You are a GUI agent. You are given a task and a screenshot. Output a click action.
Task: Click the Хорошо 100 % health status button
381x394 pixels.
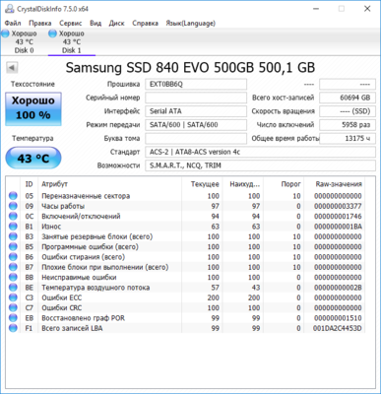[33, 108]
